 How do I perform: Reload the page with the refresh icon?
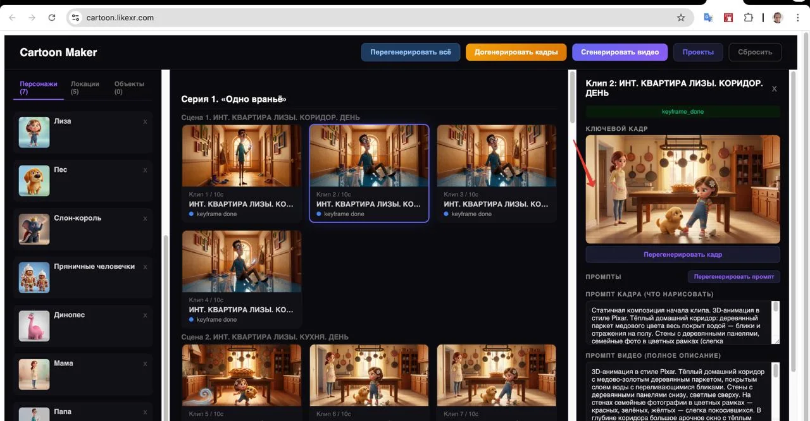52,18
